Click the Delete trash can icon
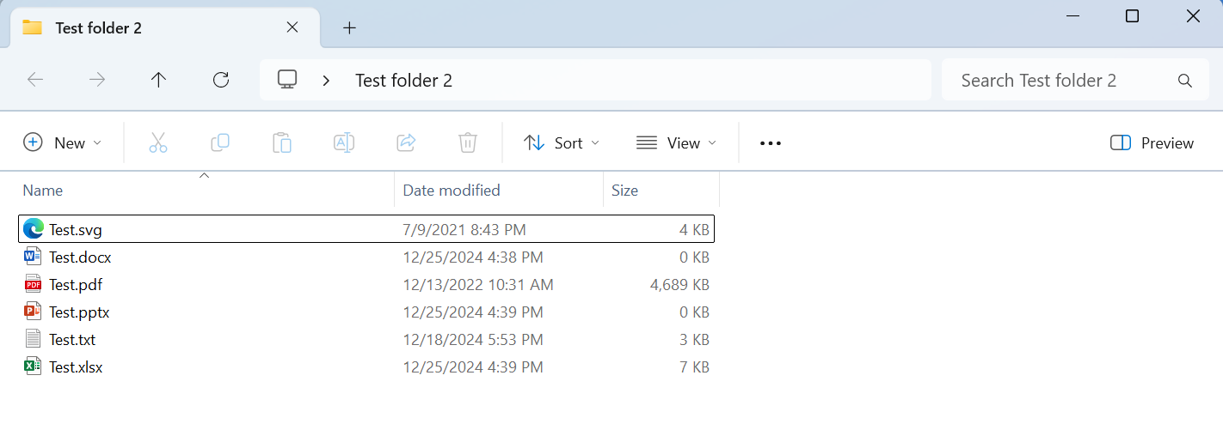Image resolution: width=1223 pixels, height=430 pixels. (468, 143)
